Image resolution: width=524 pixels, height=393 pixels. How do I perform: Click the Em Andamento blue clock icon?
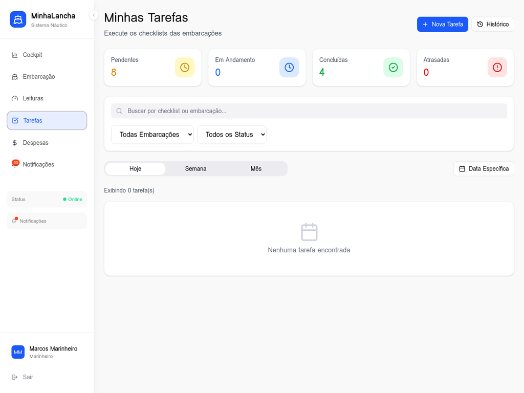pyautogui.click(x=289, y=68)
